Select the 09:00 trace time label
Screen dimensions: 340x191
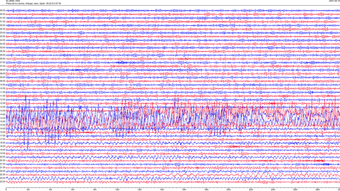pyautogui.click(x=2, y=77)
